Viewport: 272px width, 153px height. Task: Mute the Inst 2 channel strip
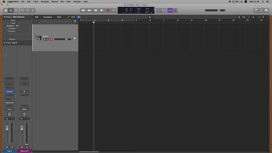pos(7,147)
